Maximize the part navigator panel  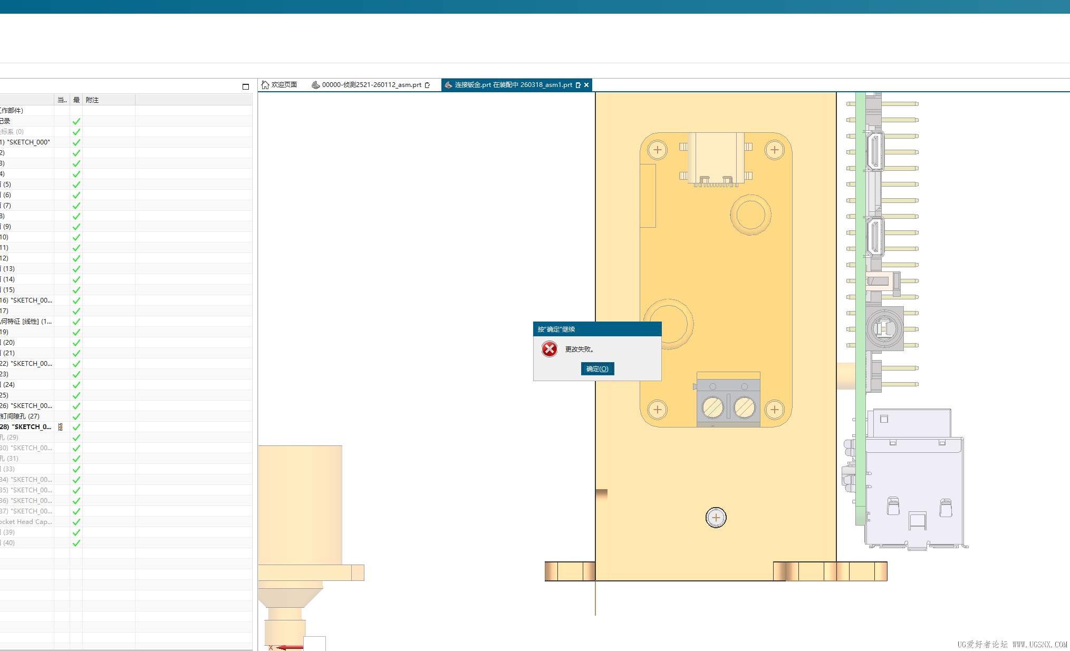(245, 86)
